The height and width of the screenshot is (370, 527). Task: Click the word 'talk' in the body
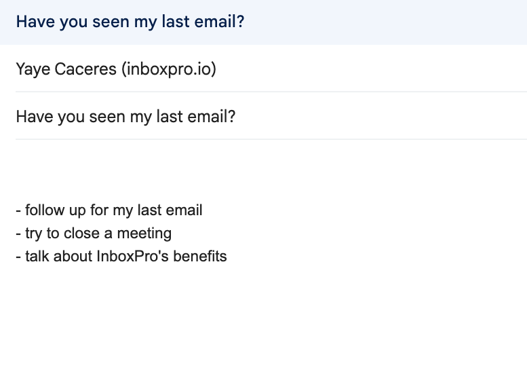click(37, 257)
